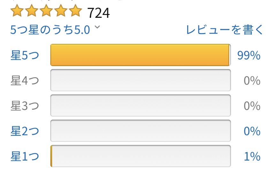This screenshot has width=276, height=180.
Task: Click the fourth gold star icon
Action: tap(61, 11)
